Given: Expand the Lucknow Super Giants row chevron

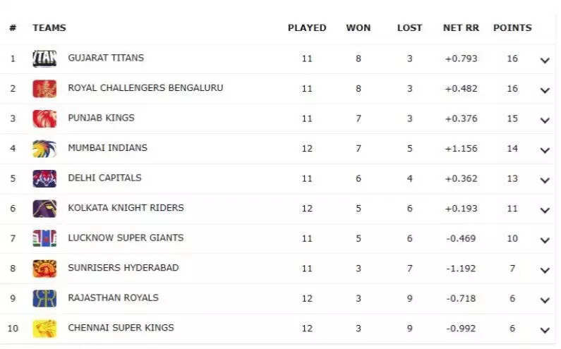Looking at the screenshot, I should [545, 240].
